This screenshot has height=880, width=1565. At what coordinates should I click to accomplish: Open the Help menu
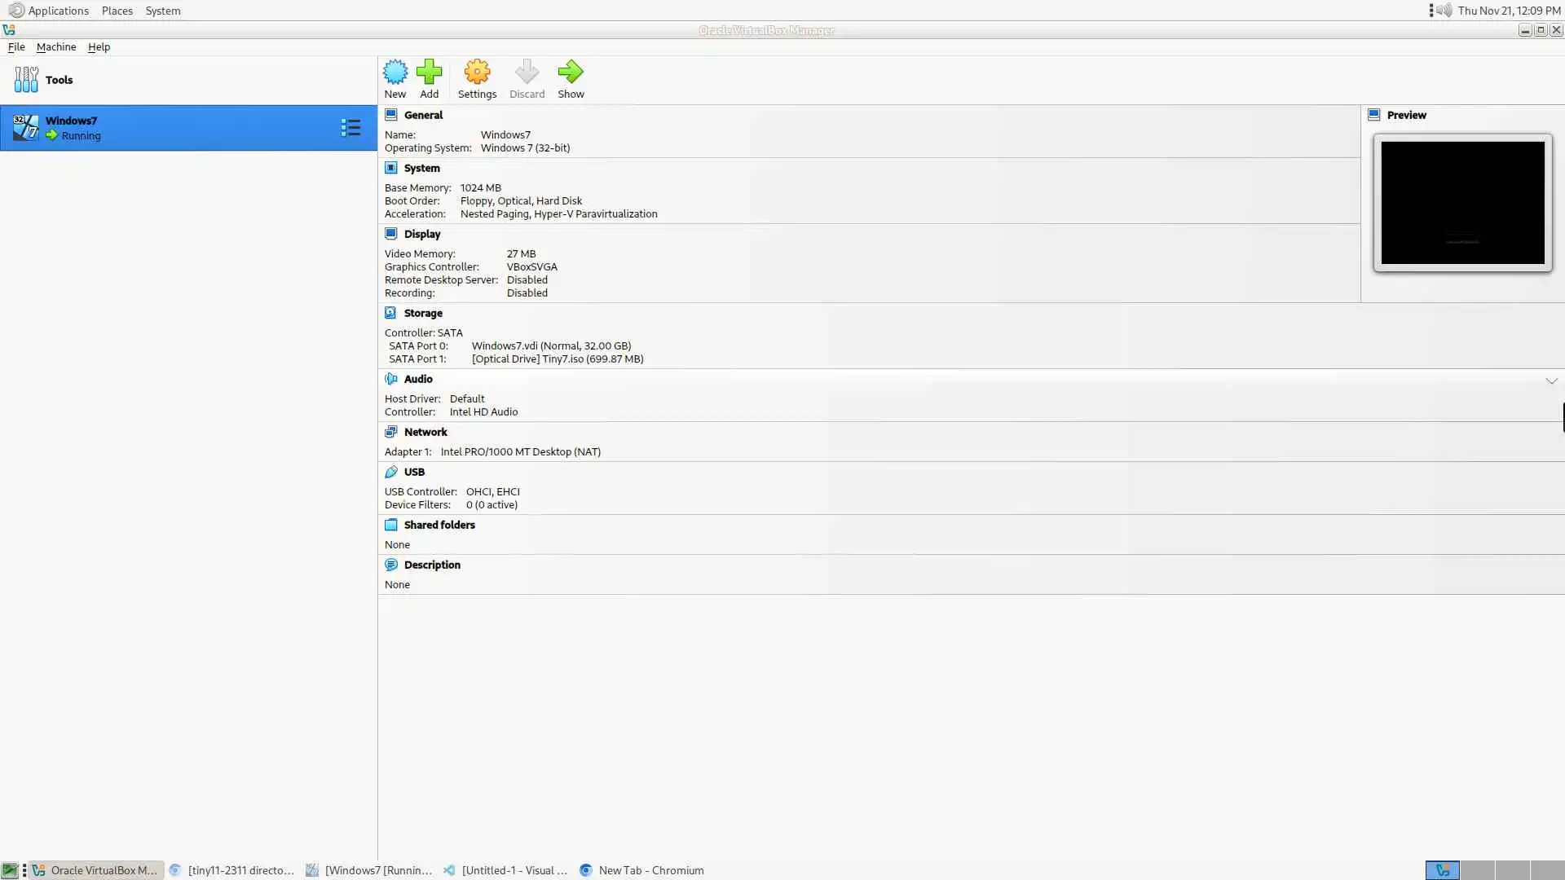coord(99,47)
